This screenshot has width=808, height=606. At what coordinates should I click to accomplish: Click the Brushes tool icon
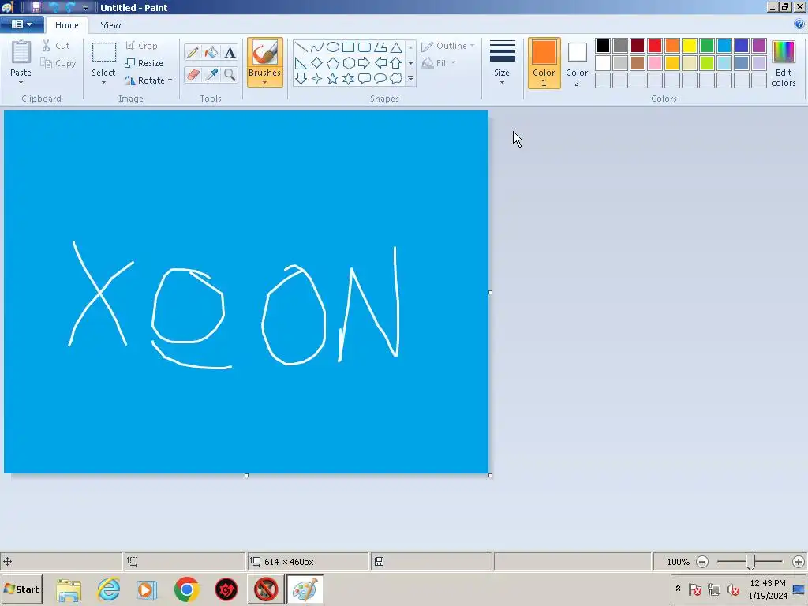tap(265, 53)
